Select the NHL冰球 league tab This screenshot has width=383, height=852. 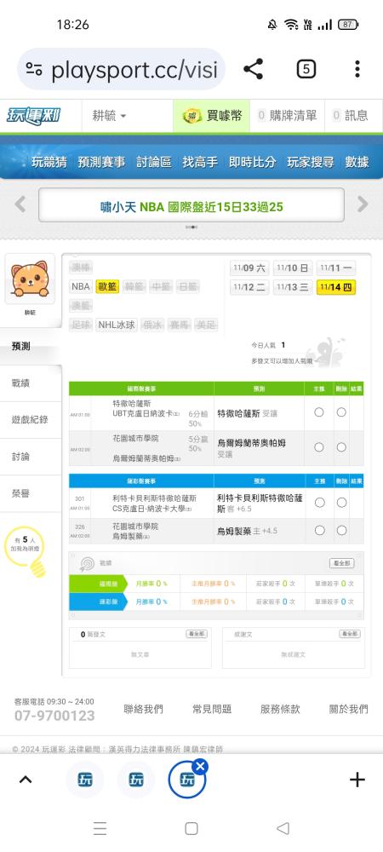tap(117, 325)
